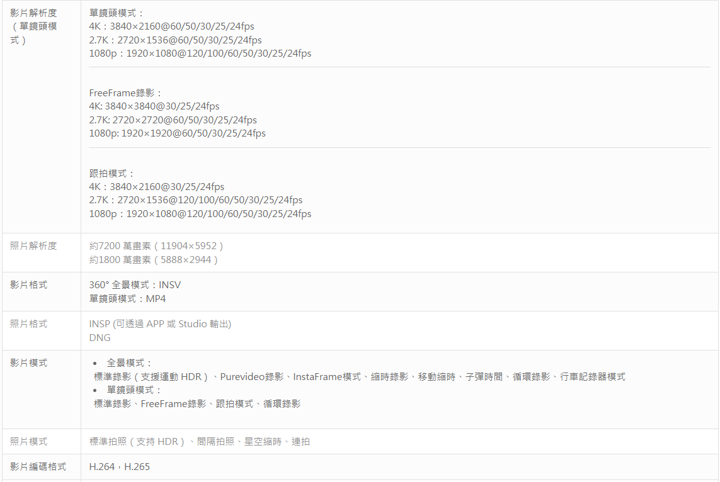The image size is (720, 482).
Task: Click the 全景模式 bullet item
Action: point(130,363)
